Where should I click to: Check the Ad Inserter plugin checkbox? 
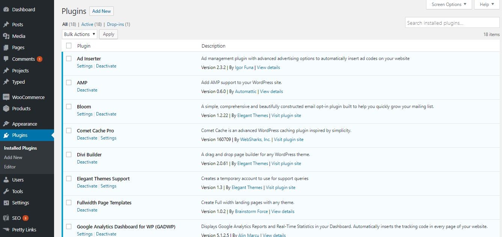(x=69, y=58)
